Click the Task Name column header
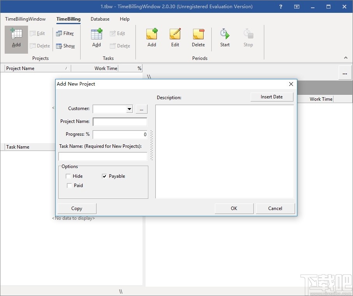The image size is (353, 296). click(x=29, y=147)
